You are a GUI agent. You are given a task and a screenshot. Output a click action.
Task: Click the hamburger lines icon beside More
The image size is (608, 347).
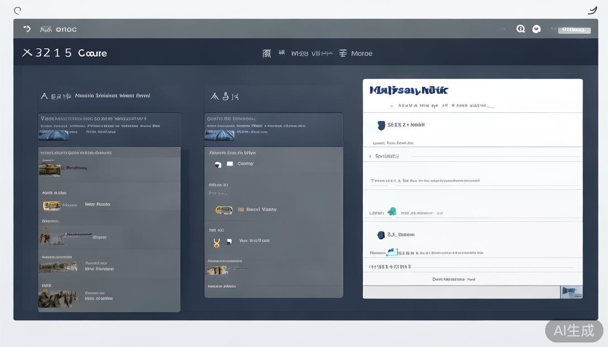pos(343,53)
